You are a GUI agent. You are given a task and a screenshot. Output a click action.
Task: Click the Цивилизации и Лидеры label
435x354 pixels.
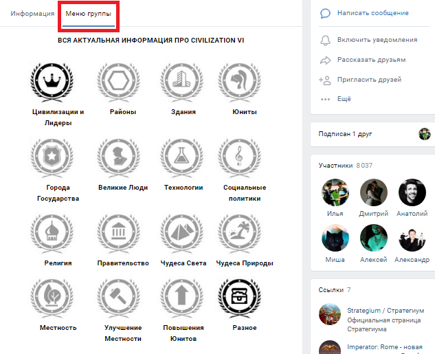(x=58, y=118)
